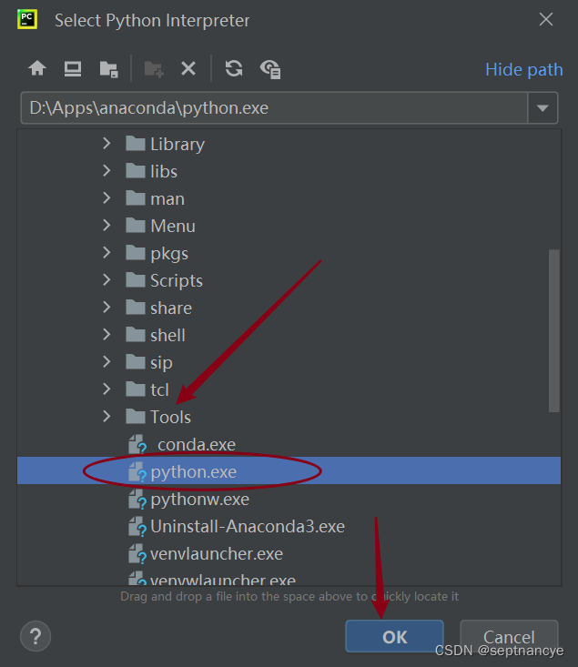Viewport: 578px width, 667px height.
Task: Expand the Library folder
Action: (106, 144)
